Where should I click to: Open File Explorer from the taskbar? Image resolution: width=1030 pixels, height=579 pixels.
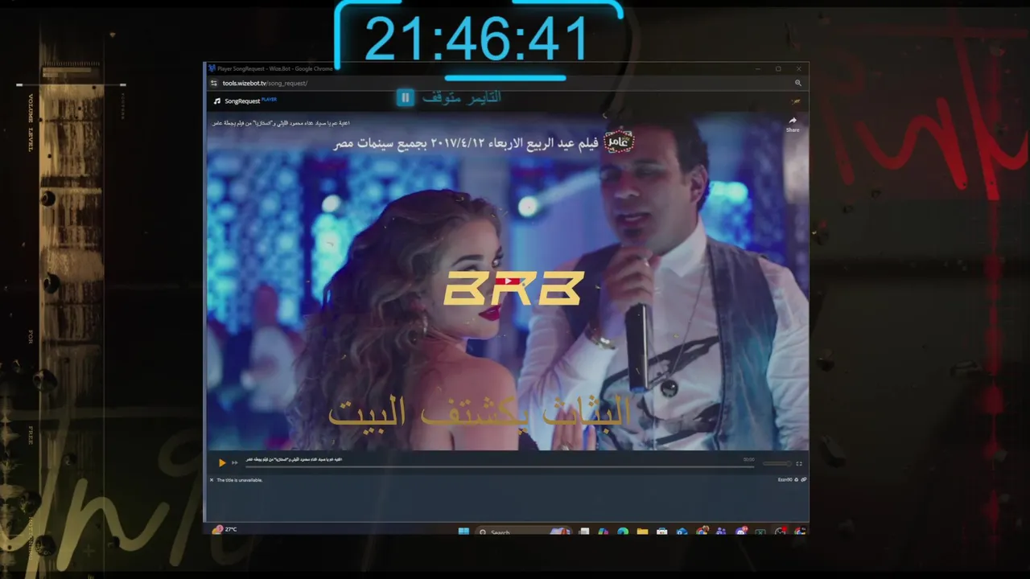point(642,532)
